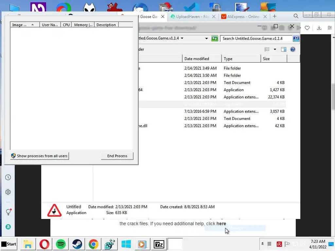Open Opera easy setup sliders icon

point(330,28)
